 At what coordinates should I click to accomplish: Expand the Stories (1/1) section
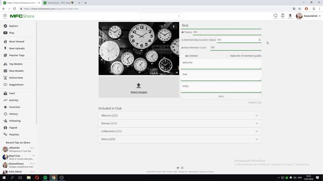[x=180, y=123]
